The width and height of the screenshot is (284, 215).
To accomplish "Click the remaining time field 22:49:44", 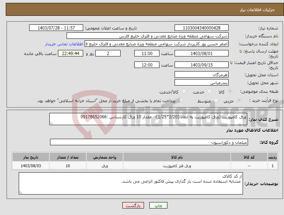I will (71, 53).
